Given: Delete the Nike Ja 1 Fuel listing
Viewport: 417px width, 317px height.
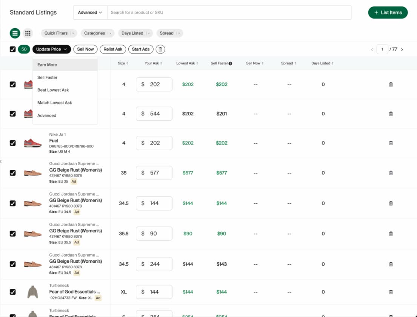Looking at the screenshot, I should 391,143.
